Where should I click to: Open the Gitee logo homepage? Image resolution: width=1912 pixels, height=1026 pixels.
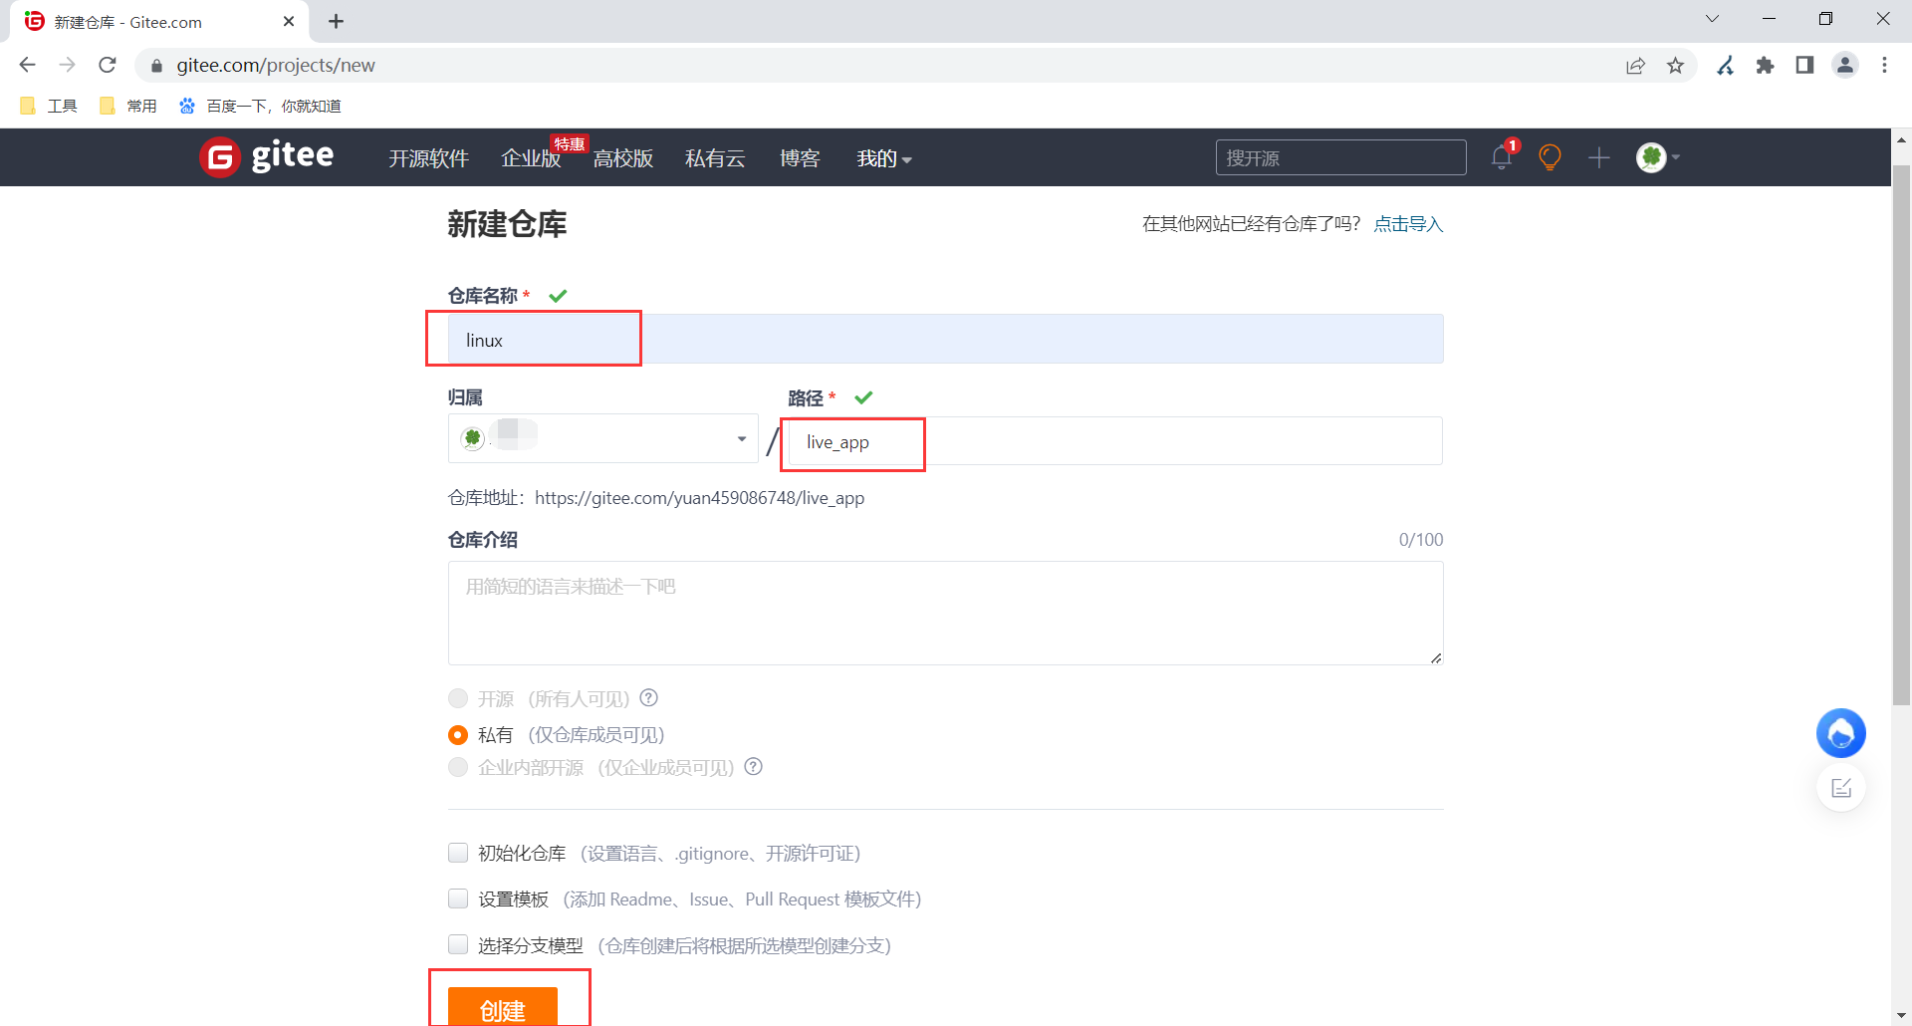(267, 156)
